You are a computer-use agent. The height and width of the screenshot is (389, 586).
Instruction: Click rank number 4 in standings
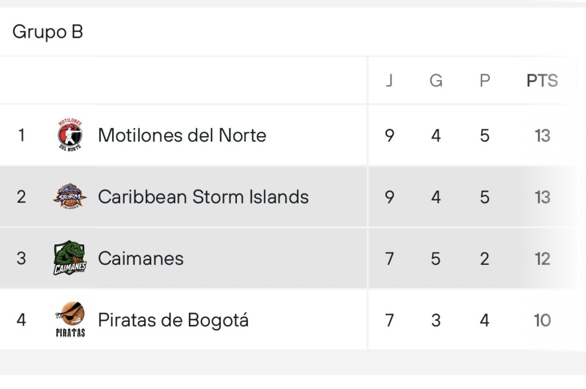[21, 320]
